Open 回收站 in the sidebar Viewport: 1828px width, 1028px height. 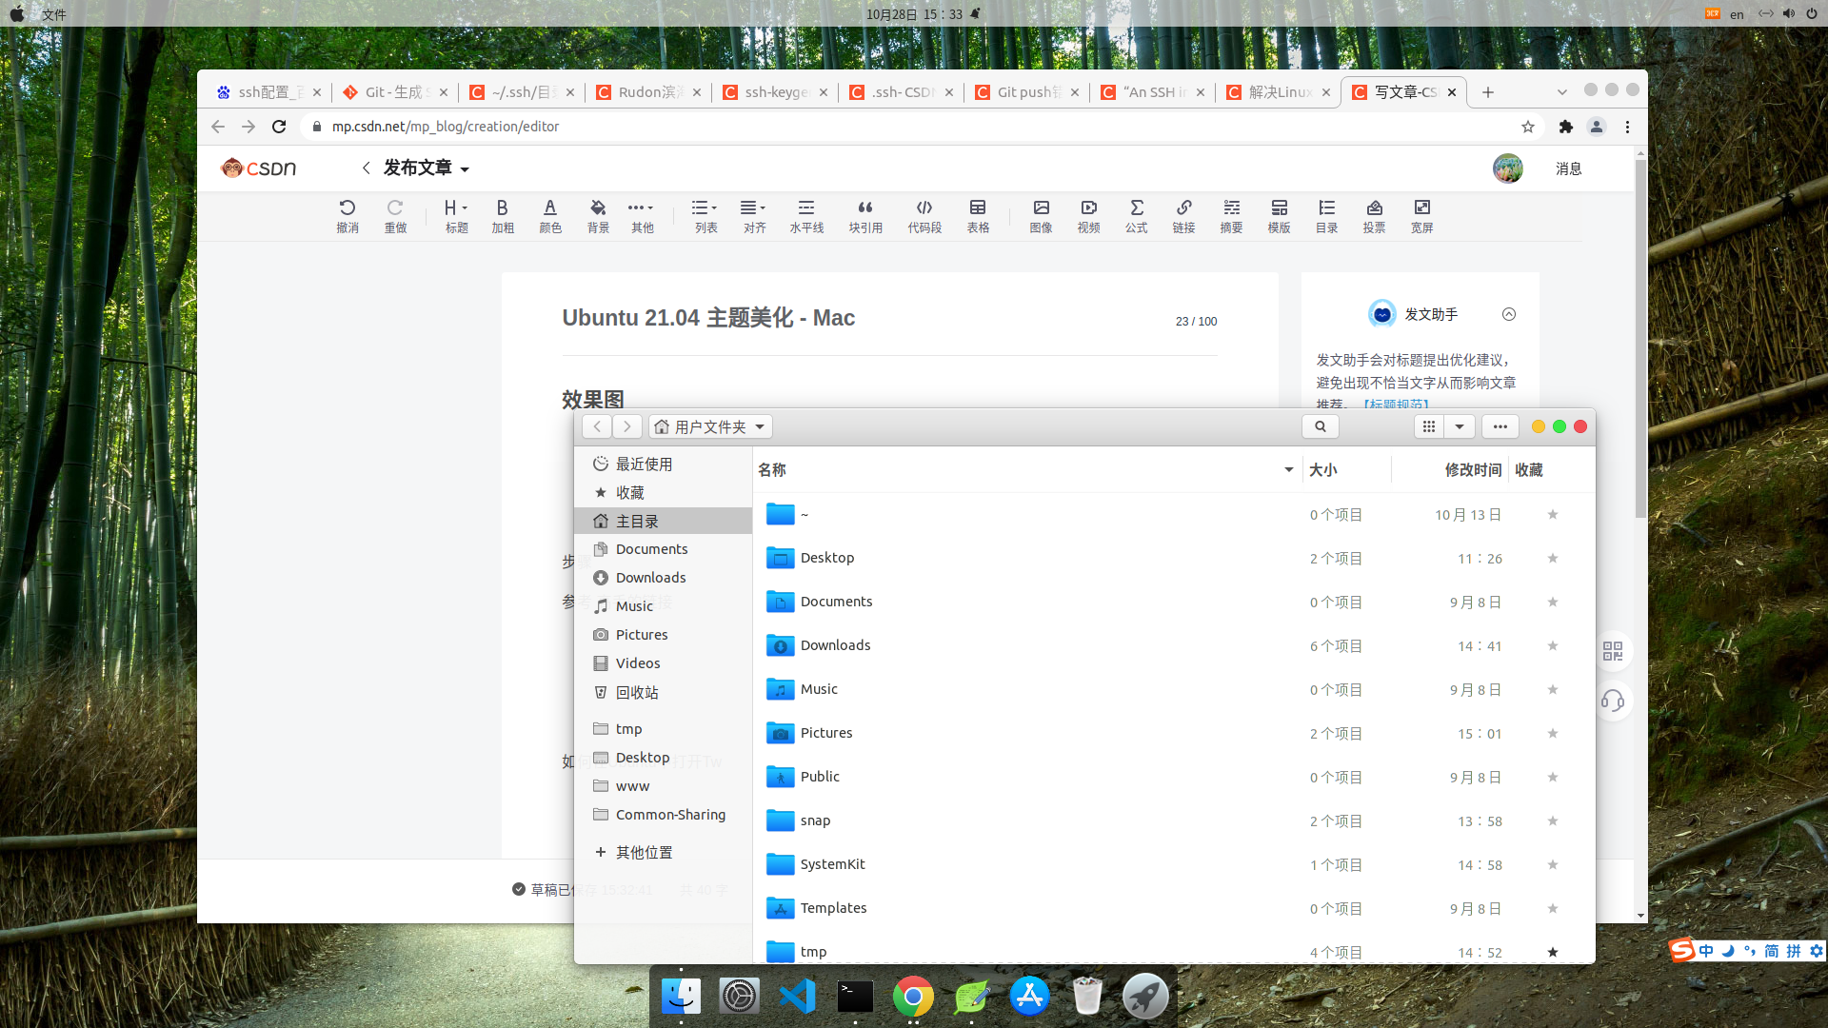point(664,693)
